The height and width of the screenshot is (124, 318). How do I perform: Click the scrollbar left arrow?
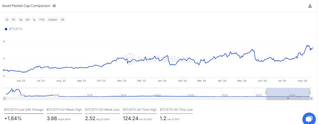tap(5, 98)
